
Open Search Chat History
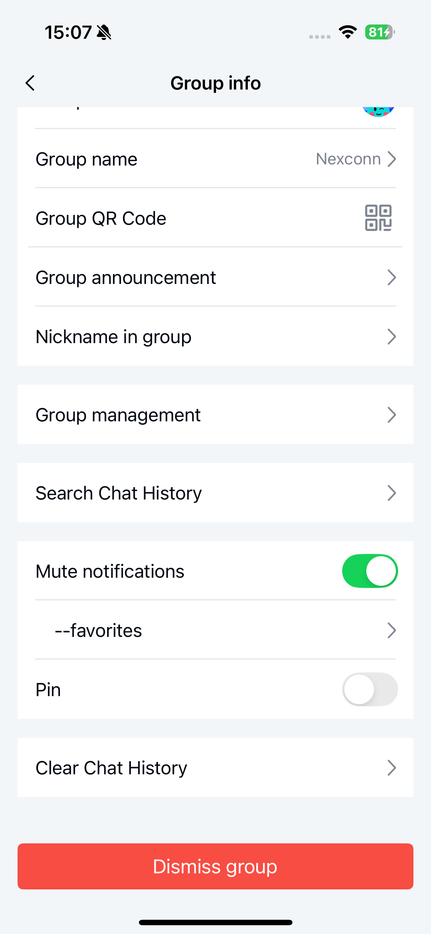215,493
